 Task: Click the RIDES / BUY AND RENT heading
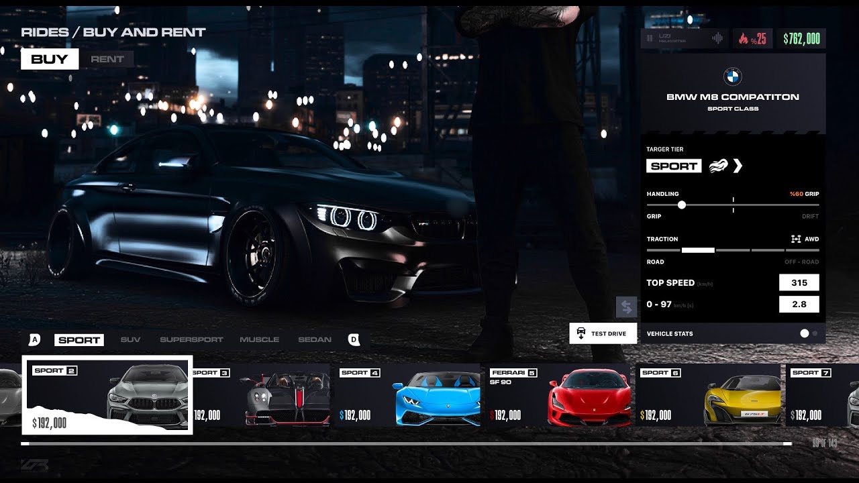coord(113,32)
